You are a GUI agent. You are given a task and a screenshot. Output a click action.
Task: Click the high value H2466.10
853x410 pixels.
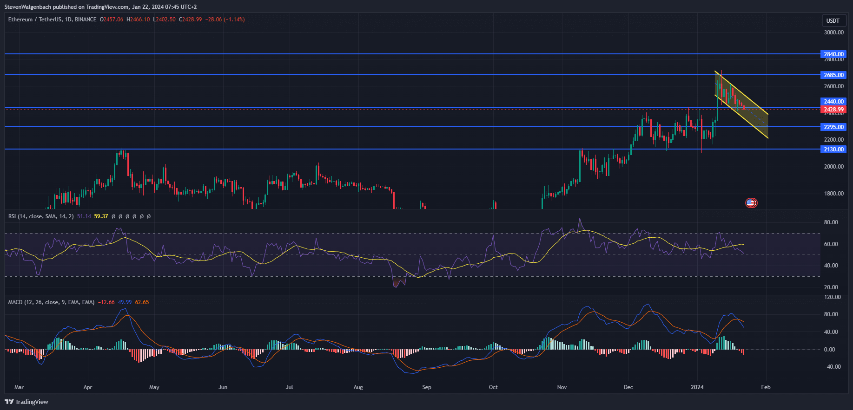click(x=138, y=20)
